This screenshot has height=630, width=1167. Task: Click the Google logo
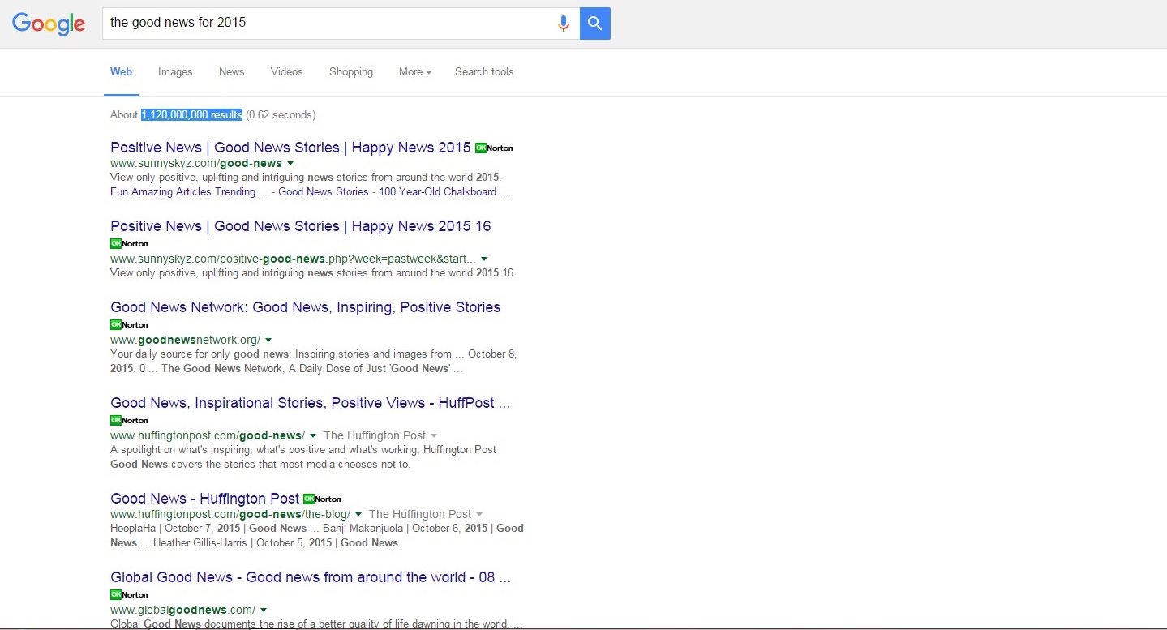coord(49,24)
